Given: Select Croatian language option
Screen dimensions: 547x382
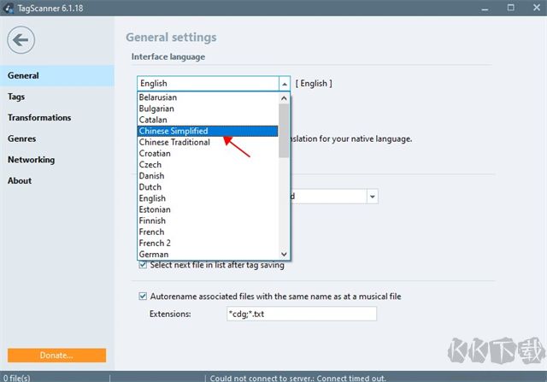Looking at the screenshot, I should click(208, 153).
